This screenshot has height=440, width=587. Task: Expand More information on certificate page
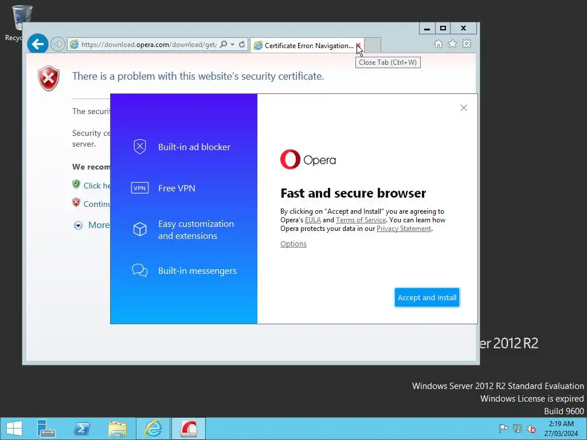92,225
